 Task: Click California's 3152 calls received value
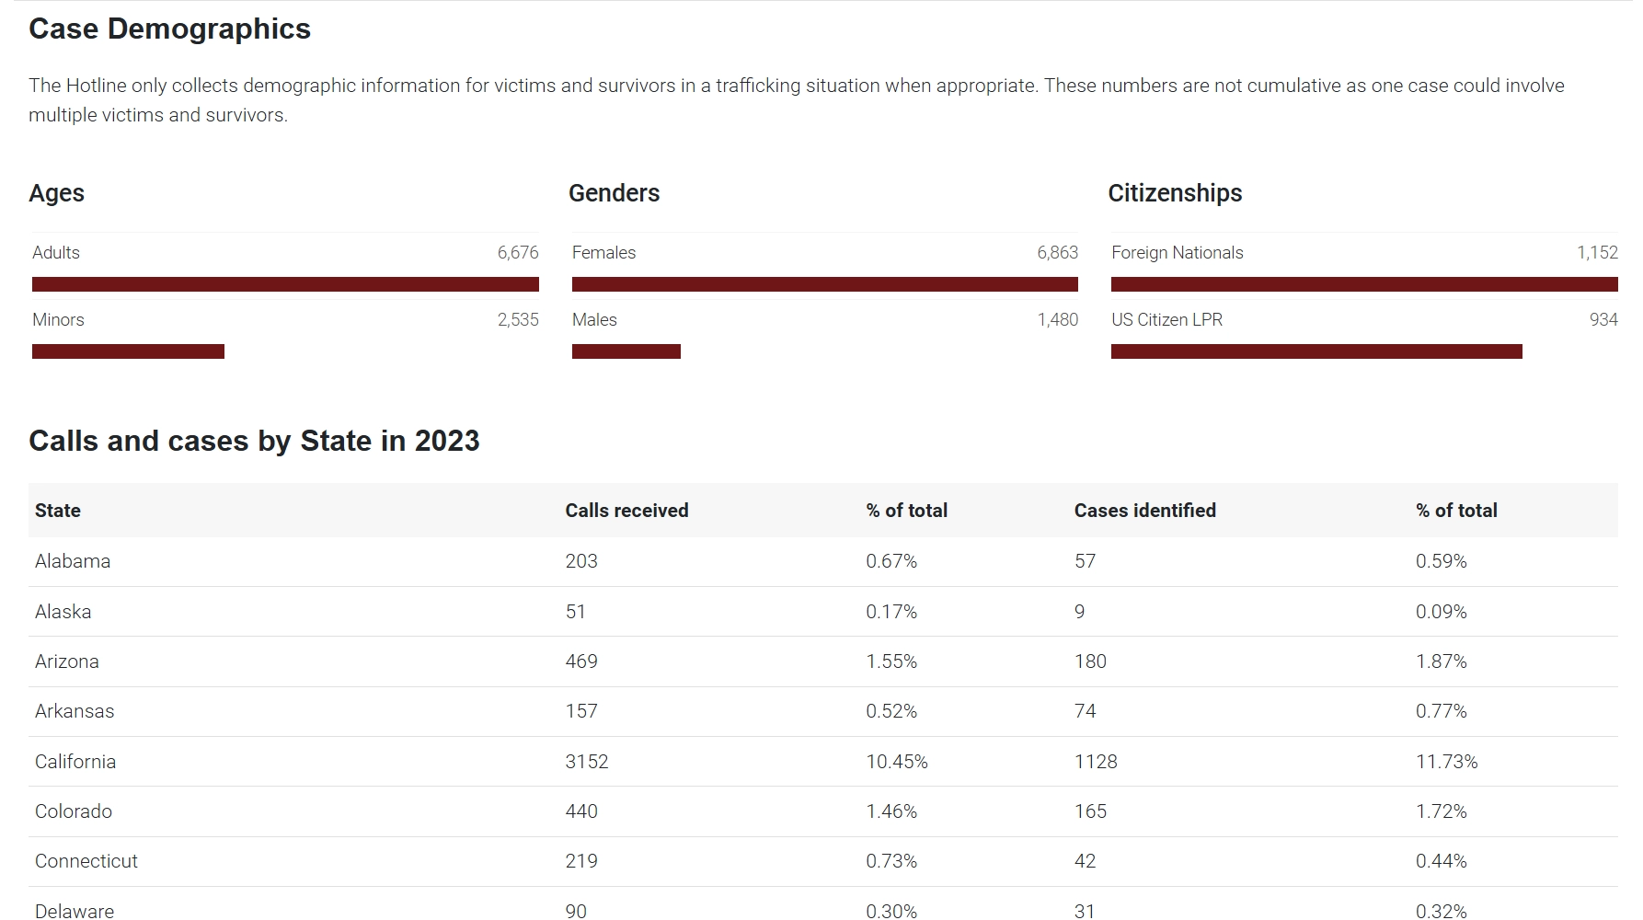point(587,762)
